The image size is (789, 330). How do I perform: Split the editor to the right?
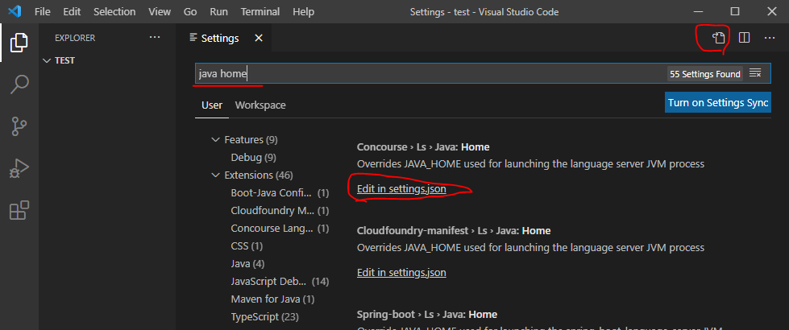[x=744, y=38]
